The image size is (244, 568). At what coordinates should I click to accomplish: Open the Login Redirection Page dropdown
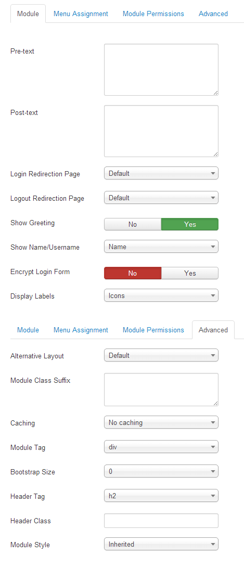click(161, 173)
